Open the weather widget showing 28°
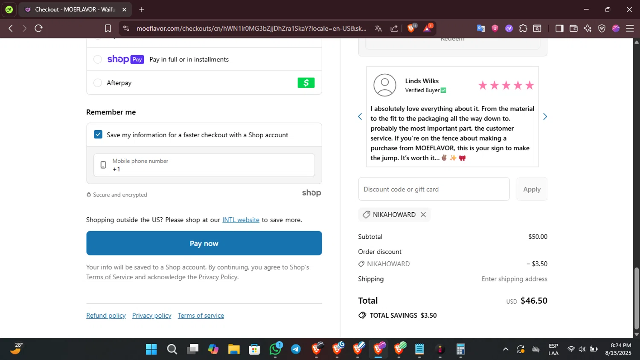Image resolution: width=640 pixels, height=360 pixels. click(17, 349)
